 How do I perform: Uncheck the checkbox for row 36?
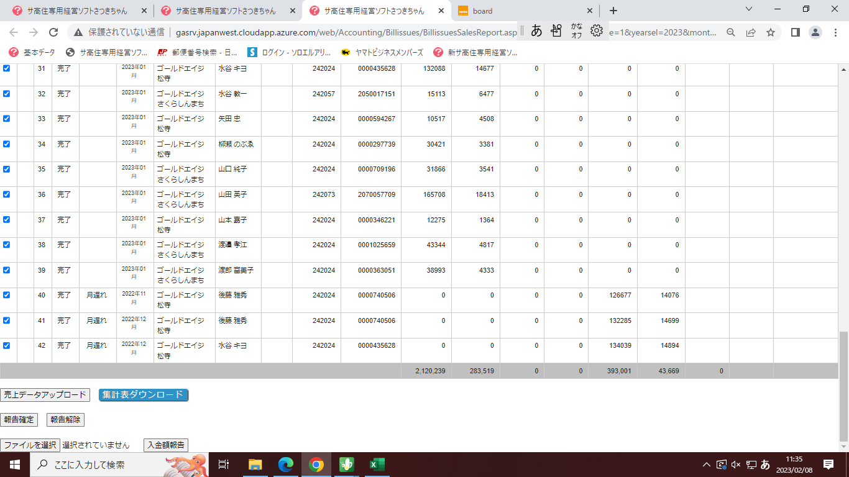click(x=7, y=194)
